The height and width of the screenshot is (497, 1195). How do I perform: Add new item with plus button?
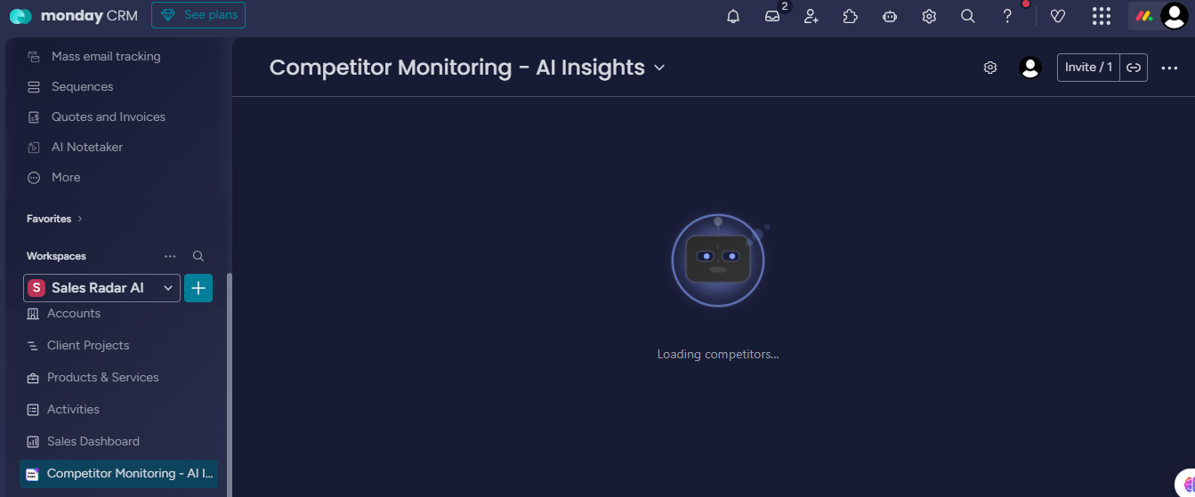point(198,288)
